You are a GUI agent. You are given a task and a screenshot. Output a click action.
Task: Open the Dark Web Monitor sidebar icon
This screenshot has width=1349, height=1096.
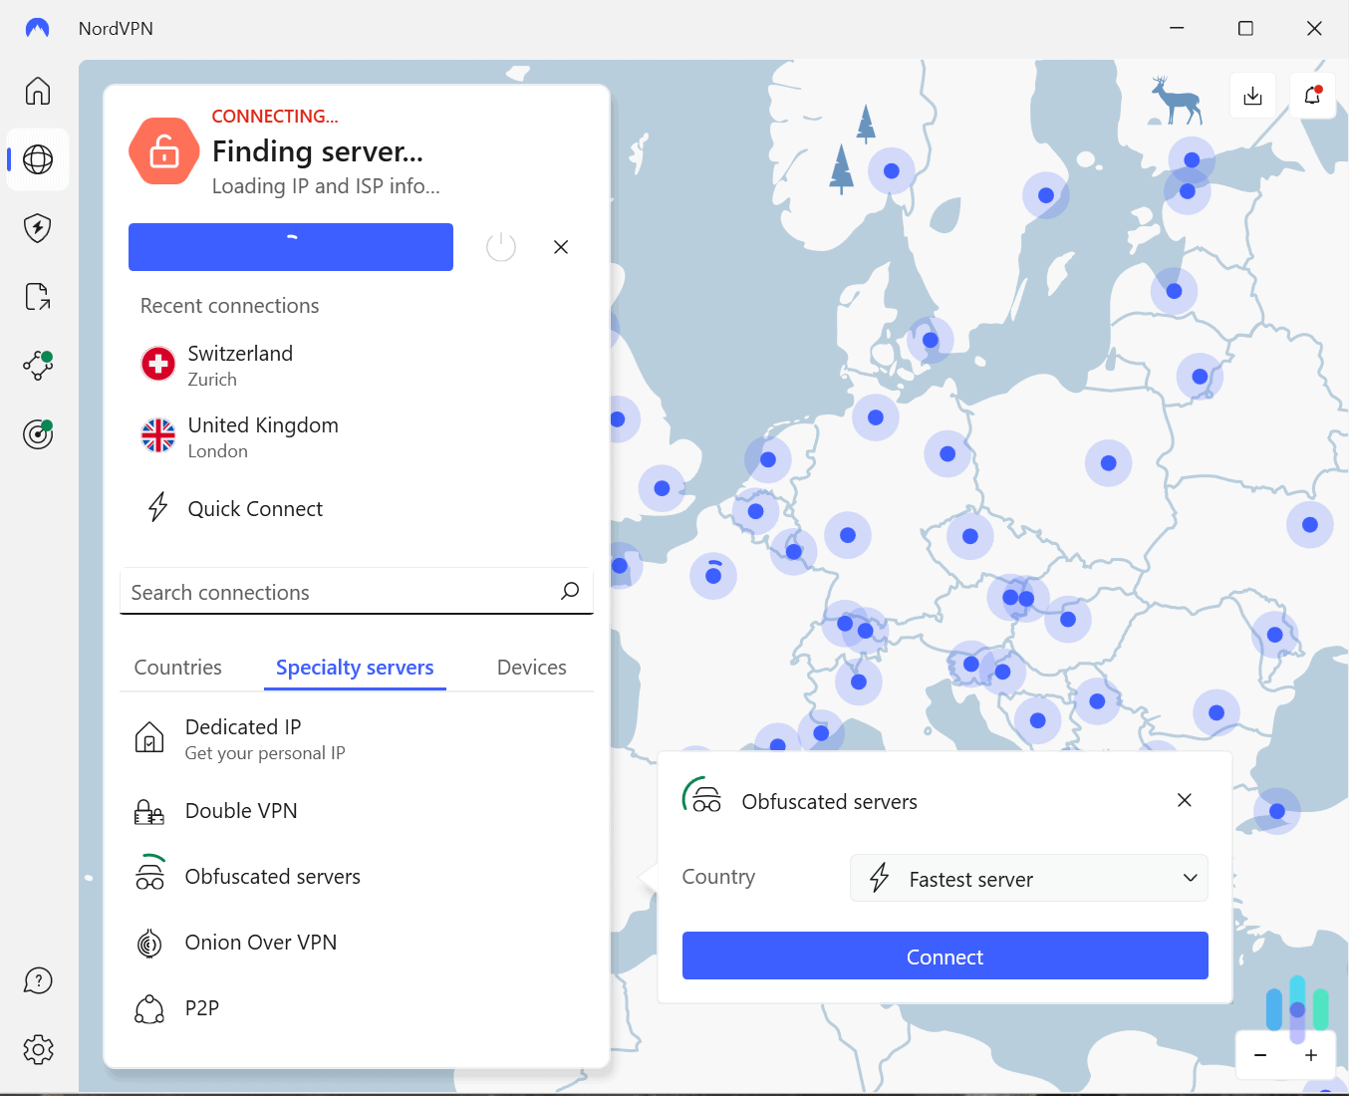[37, 434]
